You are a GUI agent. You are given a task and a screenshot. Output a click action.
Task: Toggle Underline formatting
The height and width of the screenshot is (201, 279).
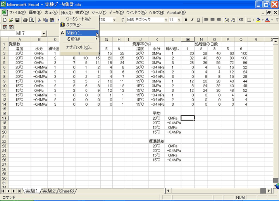[x=198, y=20]
